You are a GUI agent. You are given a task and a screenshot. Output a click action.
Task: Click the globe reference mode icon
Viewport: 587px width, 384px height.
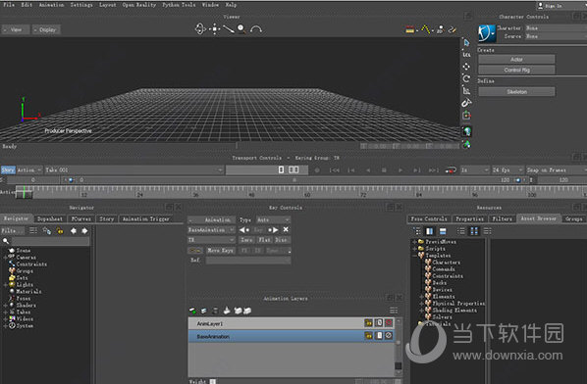tap(467, 131)
